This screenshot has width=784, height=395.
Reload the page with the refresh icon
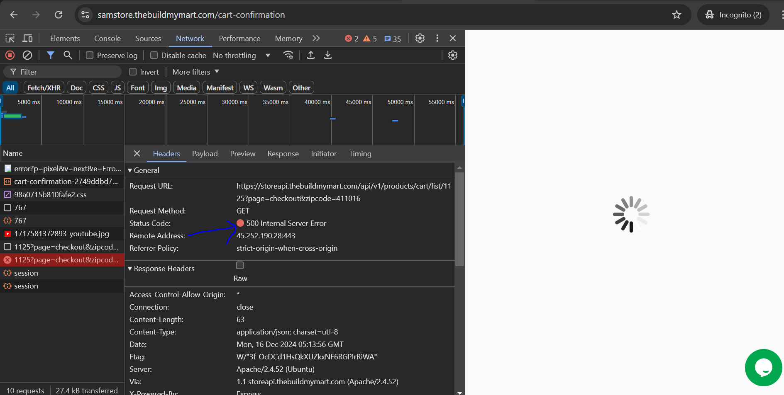pyautogui.click(x=59, y=15)
